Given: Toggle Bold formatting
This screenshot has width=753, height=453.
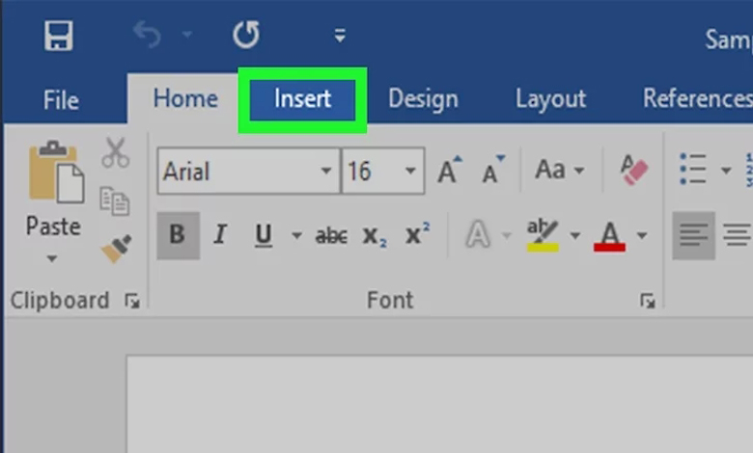Looking at the screenshot, I should (177, 234).
